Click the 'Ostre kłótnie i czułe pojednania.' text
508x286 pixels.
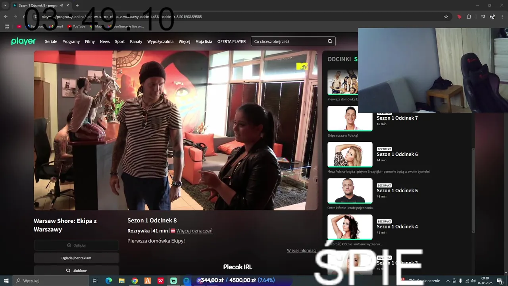point(350,208)
